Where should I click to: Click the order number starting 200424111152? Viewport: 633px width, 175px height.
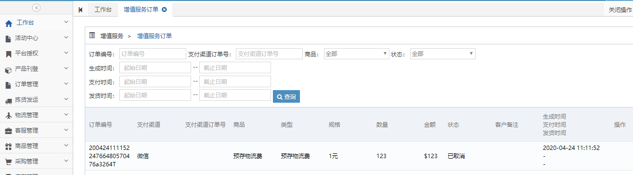pyautogui.click(x=109, y=156)
